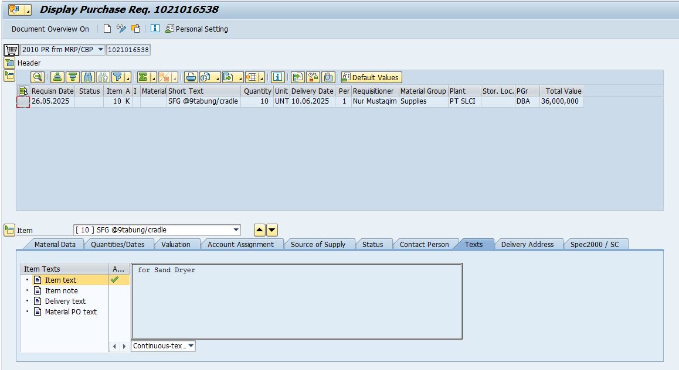
Task: Switch to the Delivery Address tab
Action: (528, 244)
